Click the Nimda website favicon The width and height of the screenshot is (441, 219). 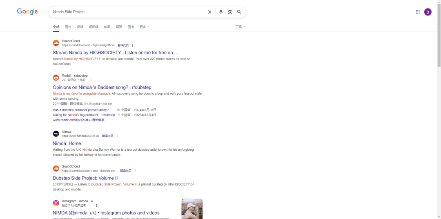(x=56, y=134)
